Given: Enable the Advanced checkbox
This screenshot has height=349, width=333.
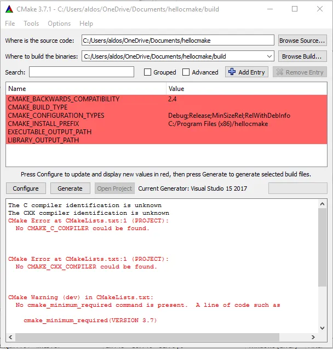Looking at the screenshot, I should (186, 72).
